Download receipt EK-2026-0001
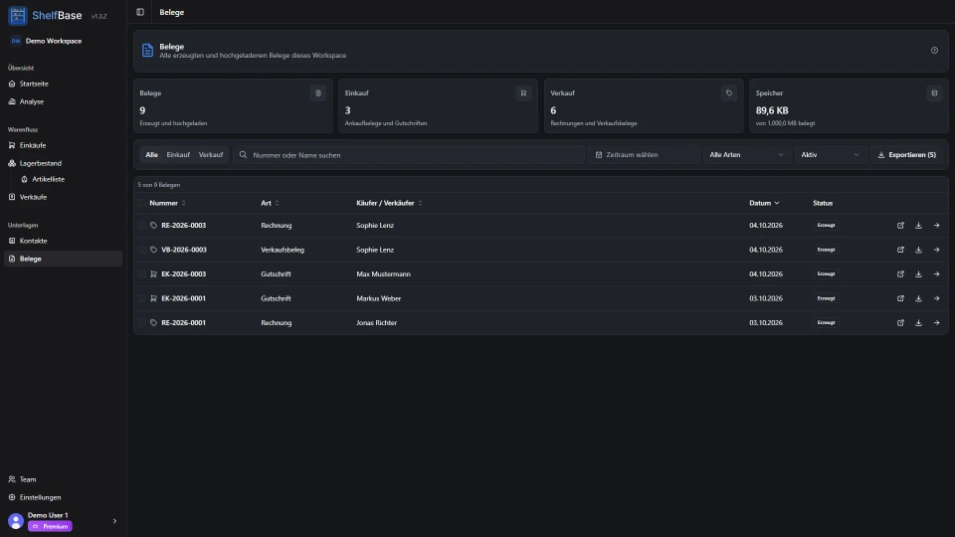The width and height of the screenshot is (955, 537). click(918, 298)
